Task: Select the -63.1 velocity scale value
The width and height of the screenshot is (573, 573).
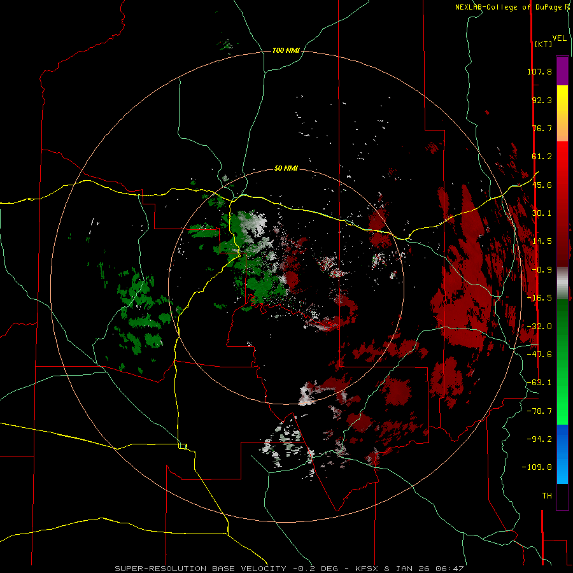Action: click(539, 383)
